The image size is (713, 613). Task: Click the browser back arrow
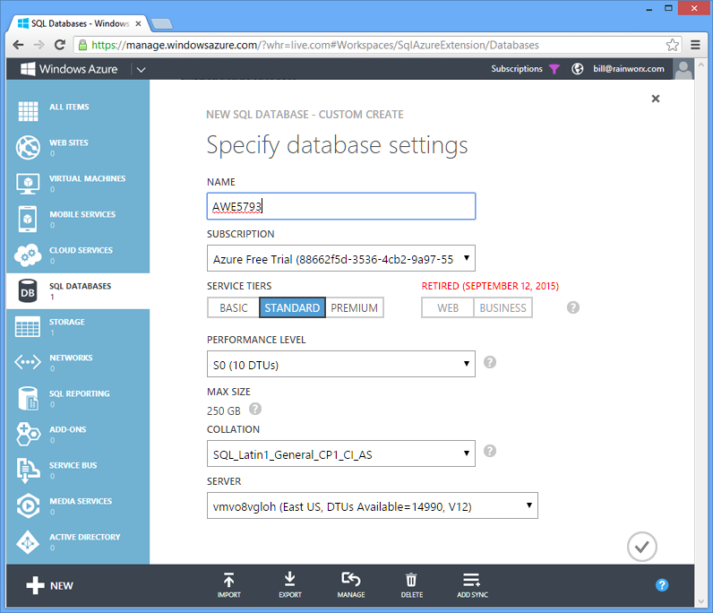point(18,45)
